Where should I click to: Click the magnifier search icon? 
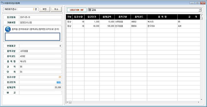(8, 29)
